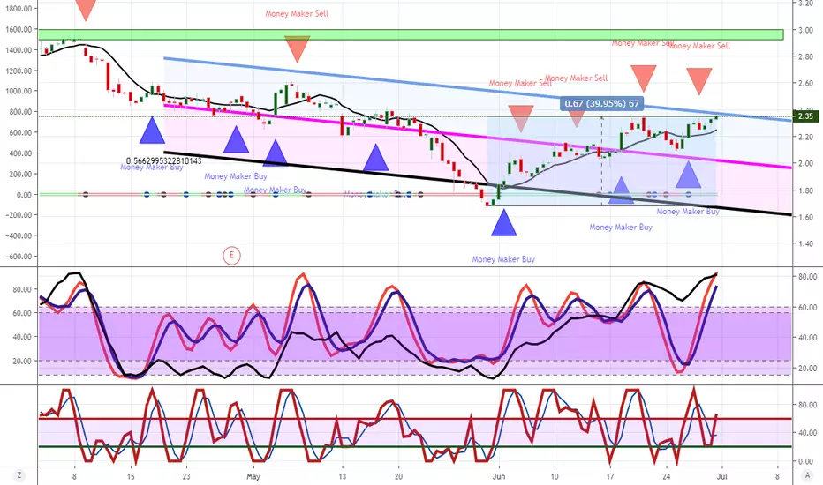Click the red sell triangle above the June 12 candles
Image resolution: width=823 pixels, height=485 pixels.
click(x=577, y=120)
